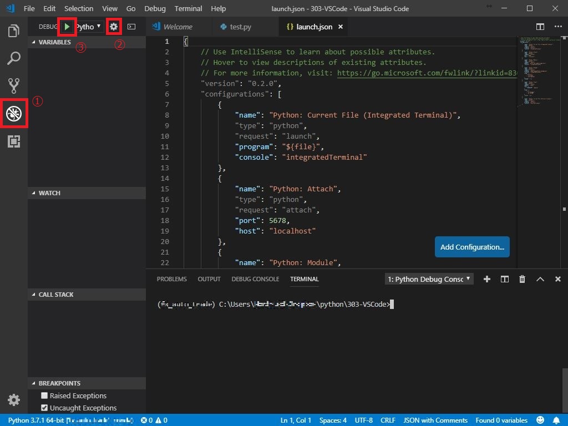
Task: Open the Debug menu
Action: 155,8
